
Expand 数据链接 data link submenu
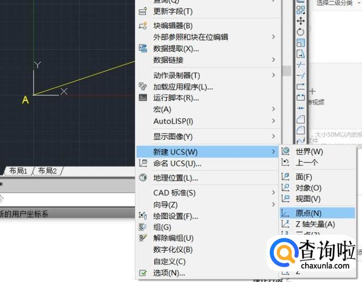(x=208, y=60)
